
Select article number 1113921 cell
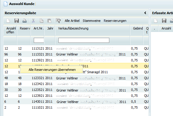[x=38, y=60]
